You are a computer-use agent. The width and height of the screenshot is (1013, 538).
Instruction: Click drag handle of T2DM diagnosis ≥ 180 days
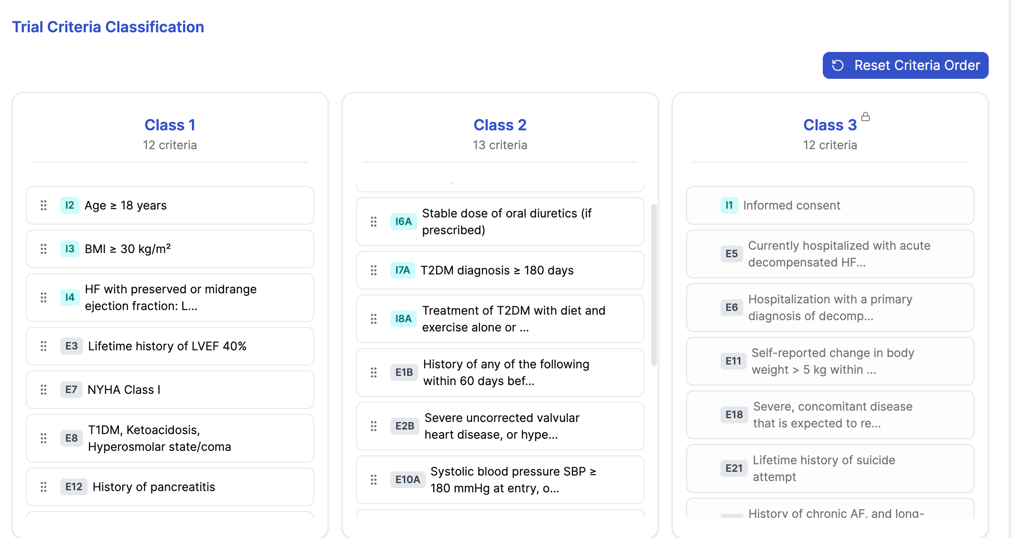coord(374,270)
